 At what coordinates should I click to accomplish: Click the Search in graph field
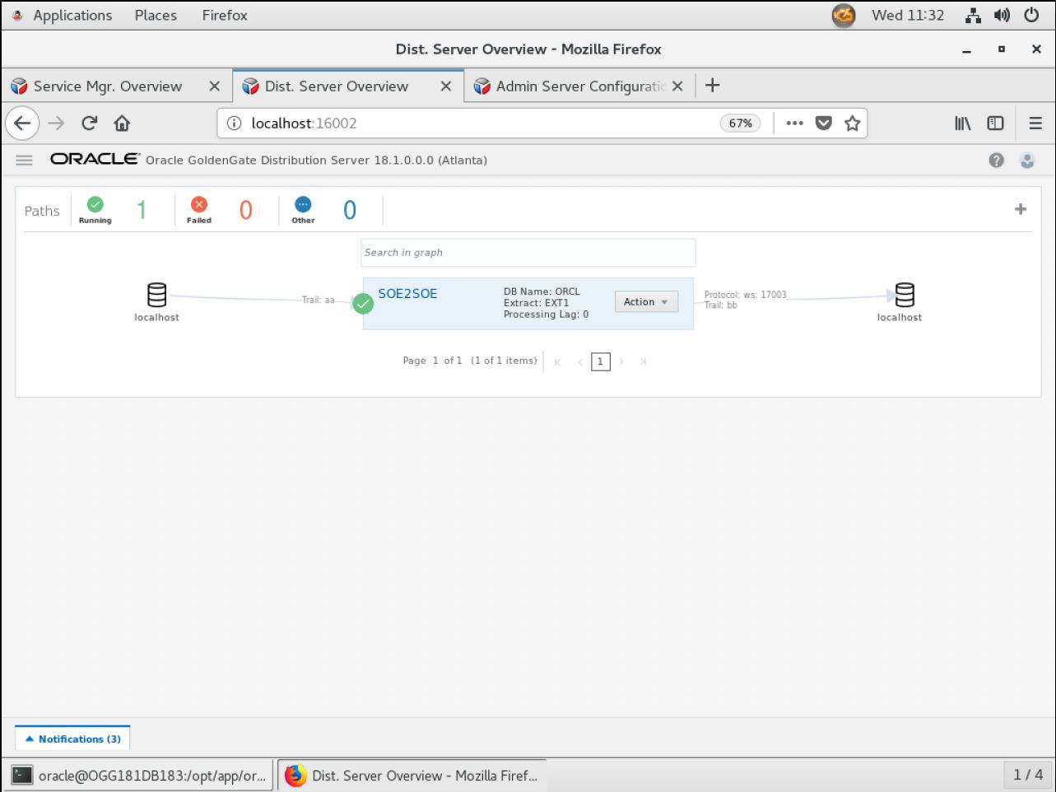coord(528,253)
